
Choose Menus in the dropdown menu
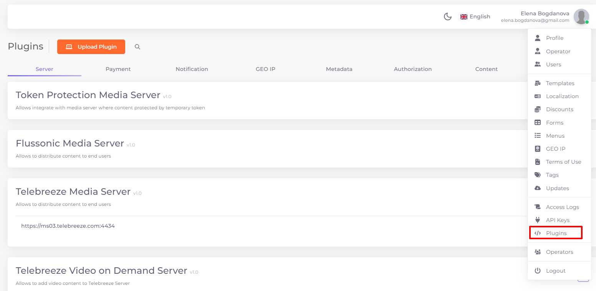(x=560, y=136)
